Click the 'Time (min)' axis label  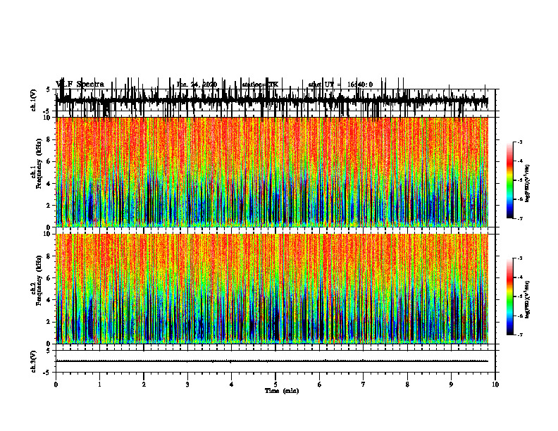[x=282, y=391]
